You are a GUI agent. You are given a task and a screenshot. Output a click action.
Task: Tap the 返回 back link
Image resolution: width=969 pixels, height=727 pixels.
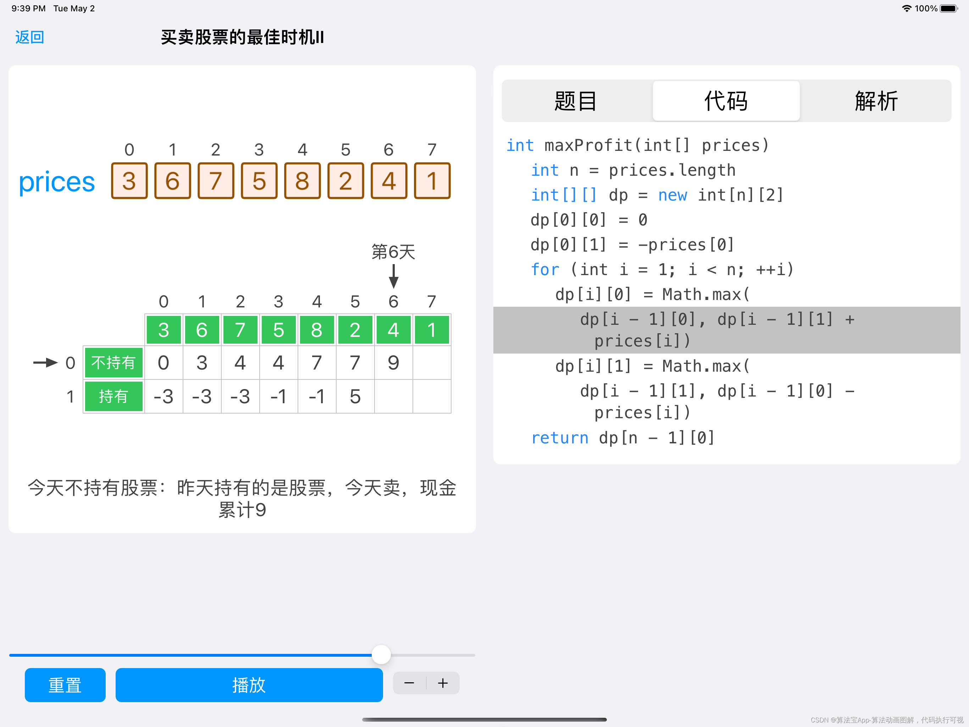pos(30,37)
